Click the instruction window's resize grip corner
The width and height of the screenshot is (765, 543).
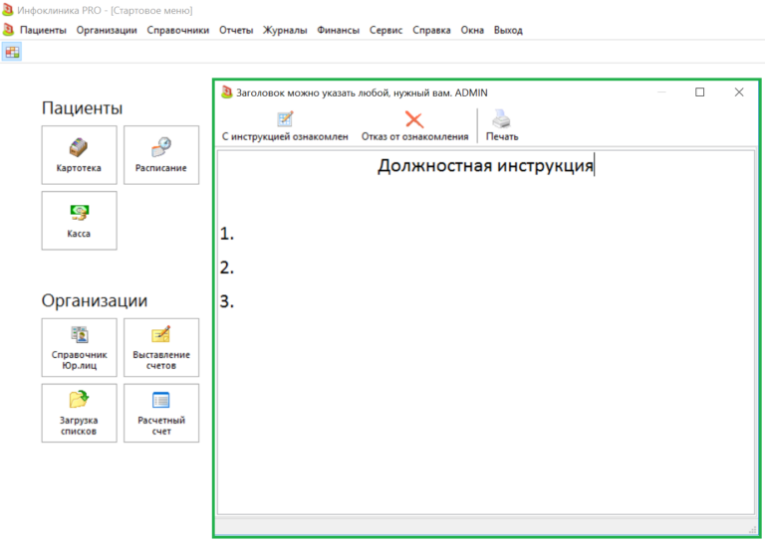click(751, 529)
